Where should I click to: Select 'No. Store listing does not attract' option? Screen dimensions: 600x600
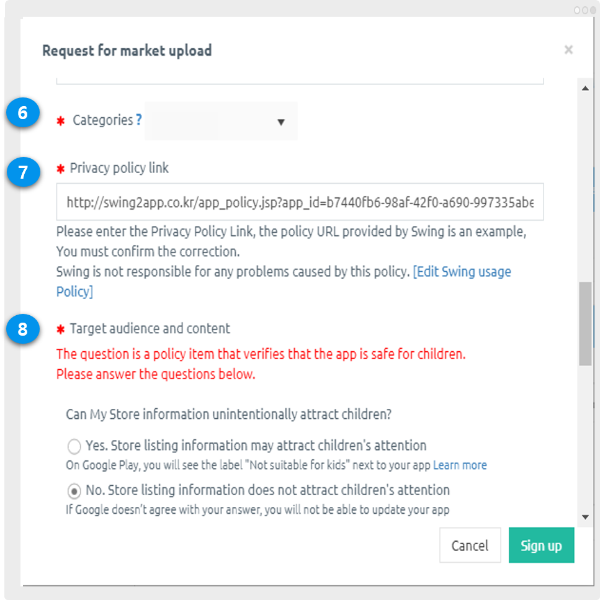(74, 491)
